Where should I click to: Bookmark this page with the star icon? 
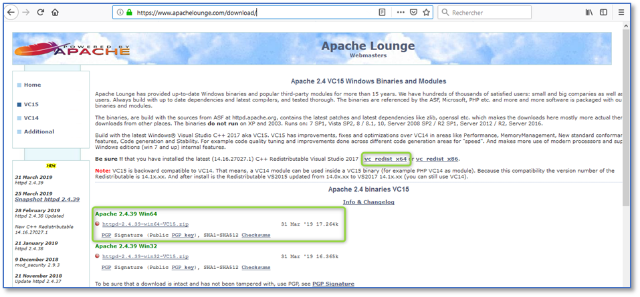click(427, 12)
